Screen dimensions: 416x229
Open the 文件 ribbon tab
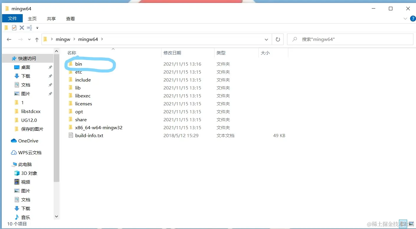pyautogui.click(x=12, y=18)
